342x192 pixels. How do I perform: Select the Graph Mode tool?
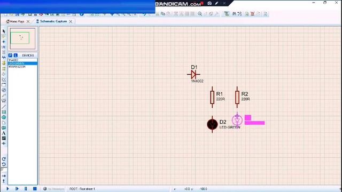4,79
